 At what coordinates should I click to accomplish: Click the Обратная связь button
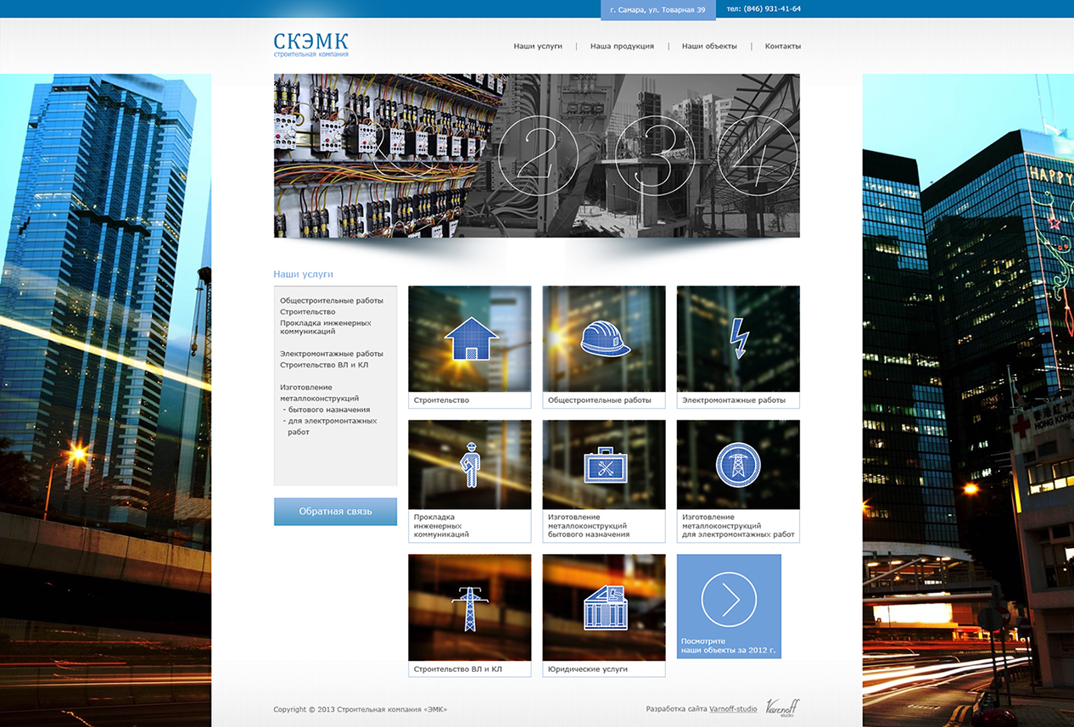pyautogui.click(x=335, y=512)
